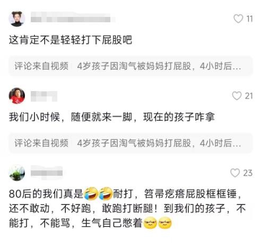Click the like count 23
The height and width of the screenshot is (243, 261).
248,173
